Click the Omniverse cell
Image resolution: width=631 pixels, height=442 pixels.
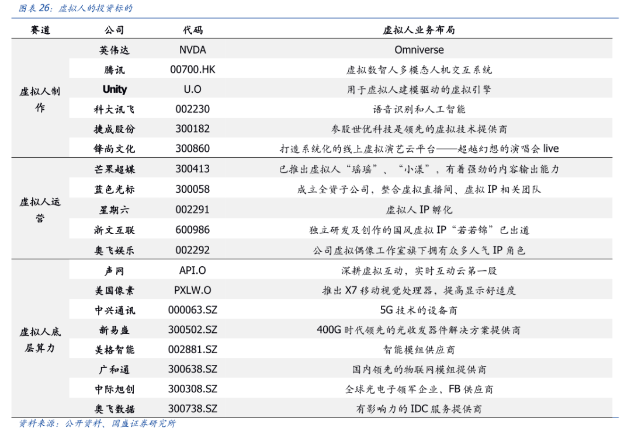(419, 50)
